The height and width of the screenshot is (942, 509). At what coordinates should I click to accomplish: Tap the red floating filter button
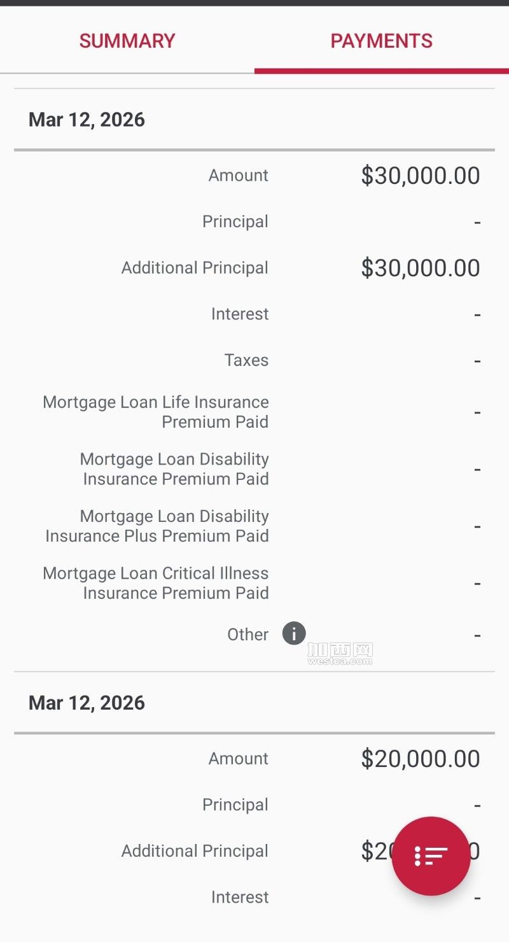click(431, 856)
